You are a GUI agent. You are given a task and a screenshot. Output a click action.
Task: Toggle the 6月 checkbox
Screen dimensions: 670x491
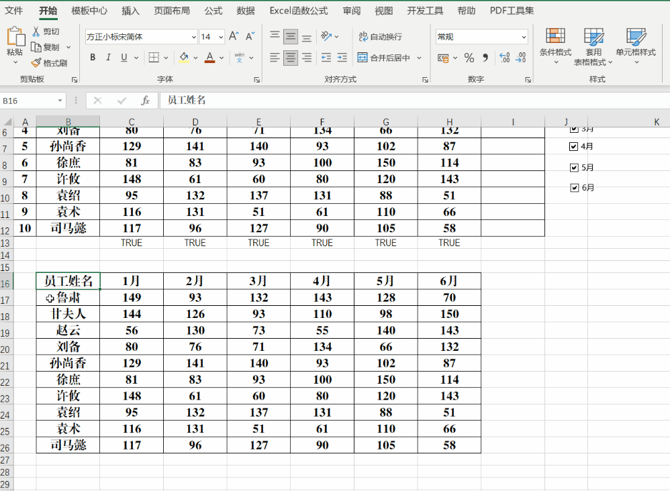point(574,187)
